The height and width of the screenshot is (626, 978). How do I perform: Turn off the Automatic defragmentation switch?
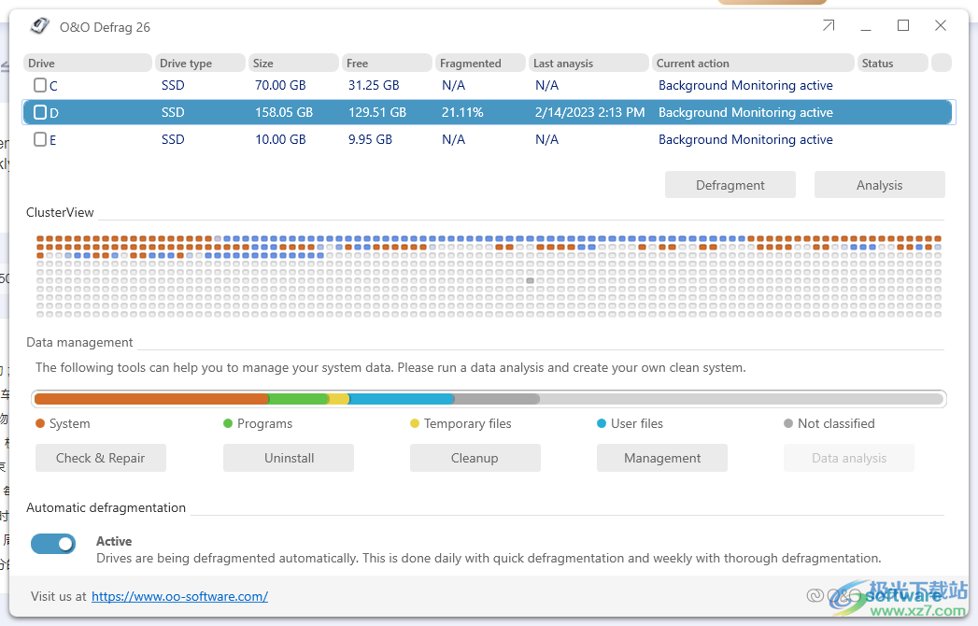pyautogui.click(x=53, y=544)
